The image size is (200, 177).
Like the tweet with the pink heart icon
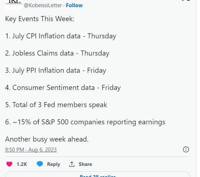click(9, 164)
